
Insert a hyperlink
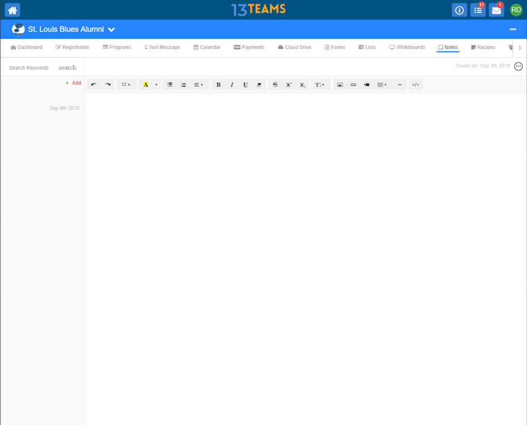point(353,84)
